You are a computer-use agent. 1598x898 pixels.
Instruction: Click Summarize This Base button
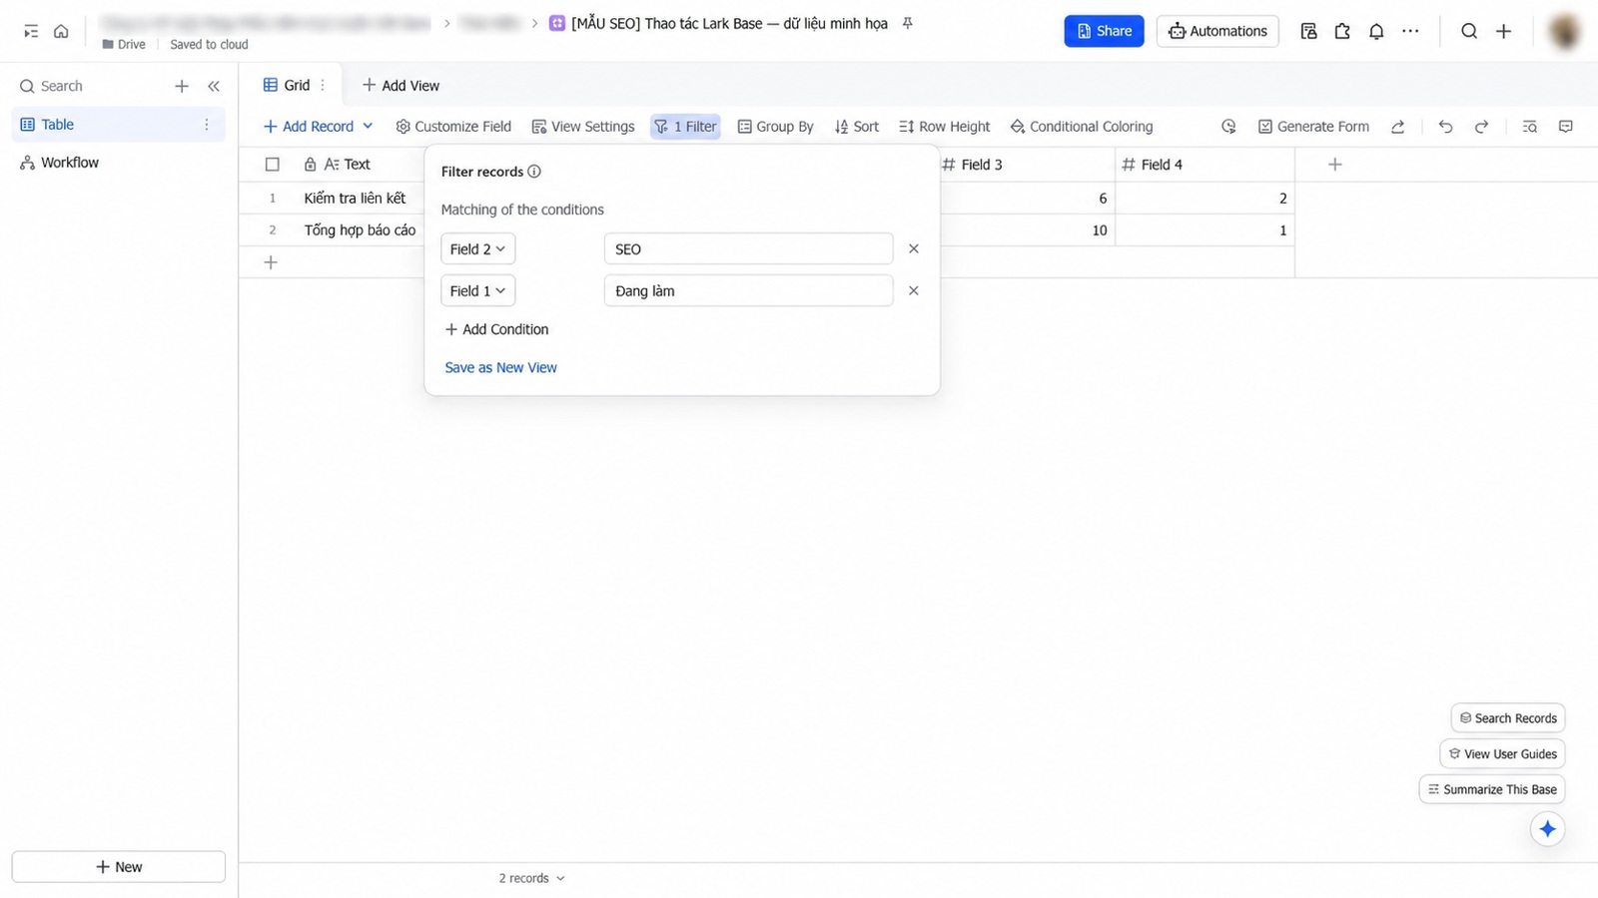[1492, 789]
